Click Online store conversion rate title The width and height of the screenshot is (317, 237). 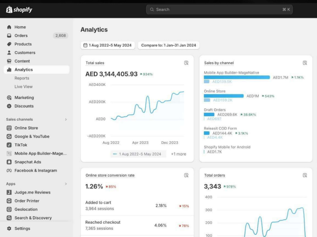[110, 175]
